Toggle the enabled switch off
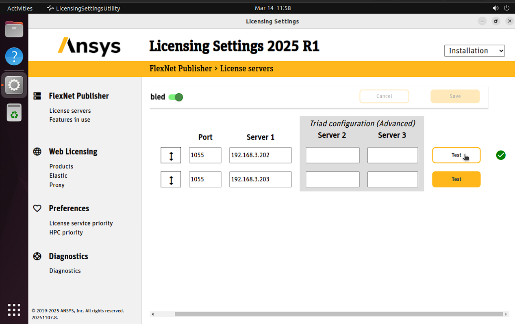The image size is (515, 324). point(176,97)
